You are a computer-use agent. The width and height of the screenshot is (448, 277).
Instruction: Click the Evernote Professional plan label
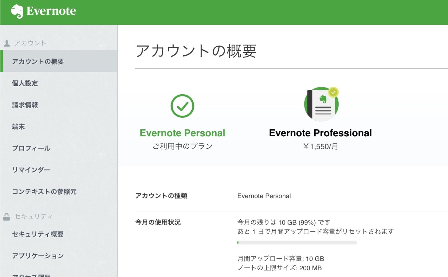click(x=321, y=133)
